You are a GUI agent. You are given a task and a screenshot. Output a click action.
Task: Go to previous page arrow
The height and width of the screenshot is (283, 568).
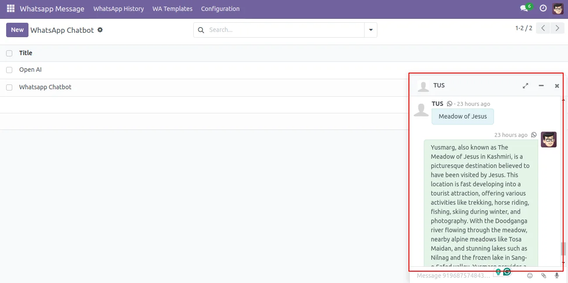coord(543,28)
